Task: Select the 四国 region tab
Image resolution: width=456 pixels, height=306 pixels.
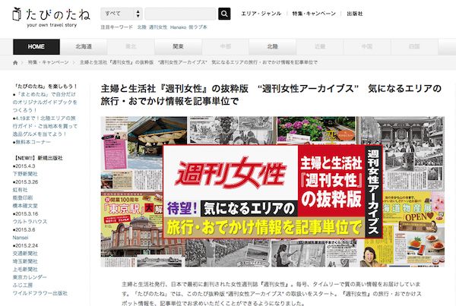Action: (414, 47)
